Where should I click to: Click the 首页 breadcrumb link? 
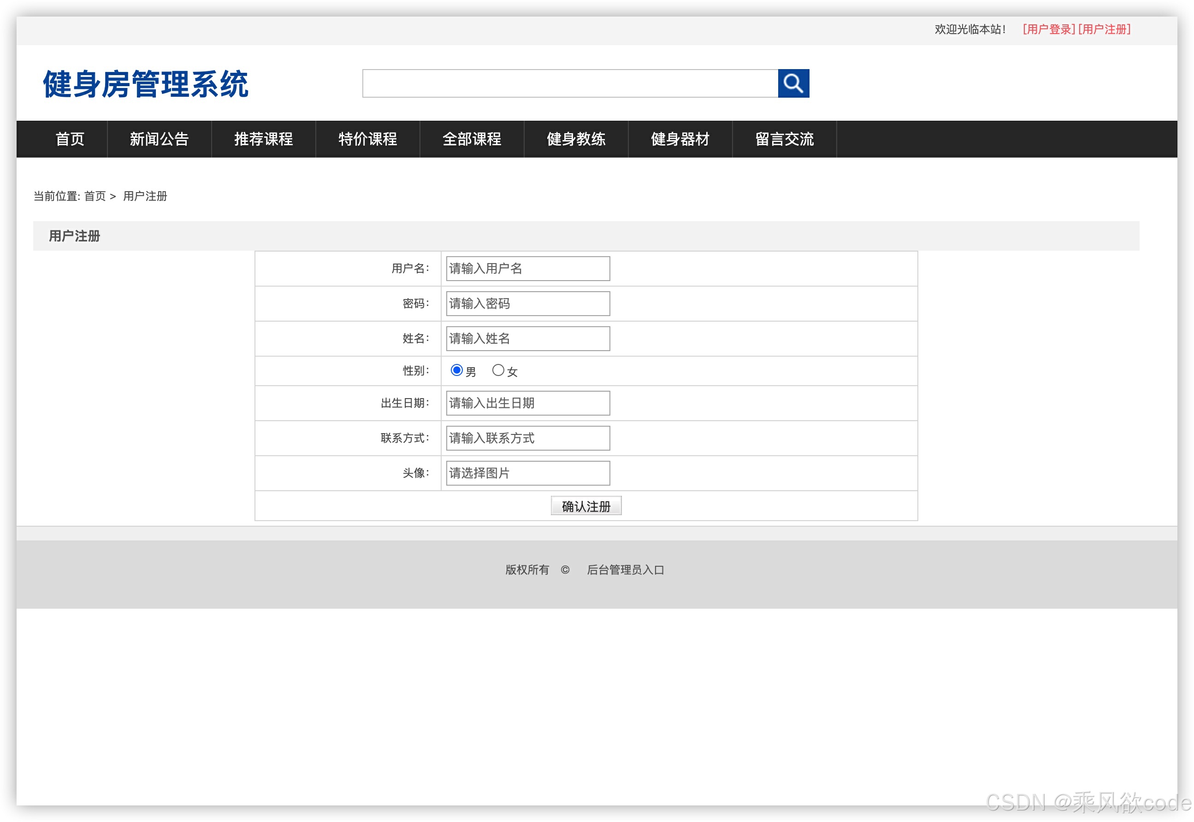pos(95,196)
